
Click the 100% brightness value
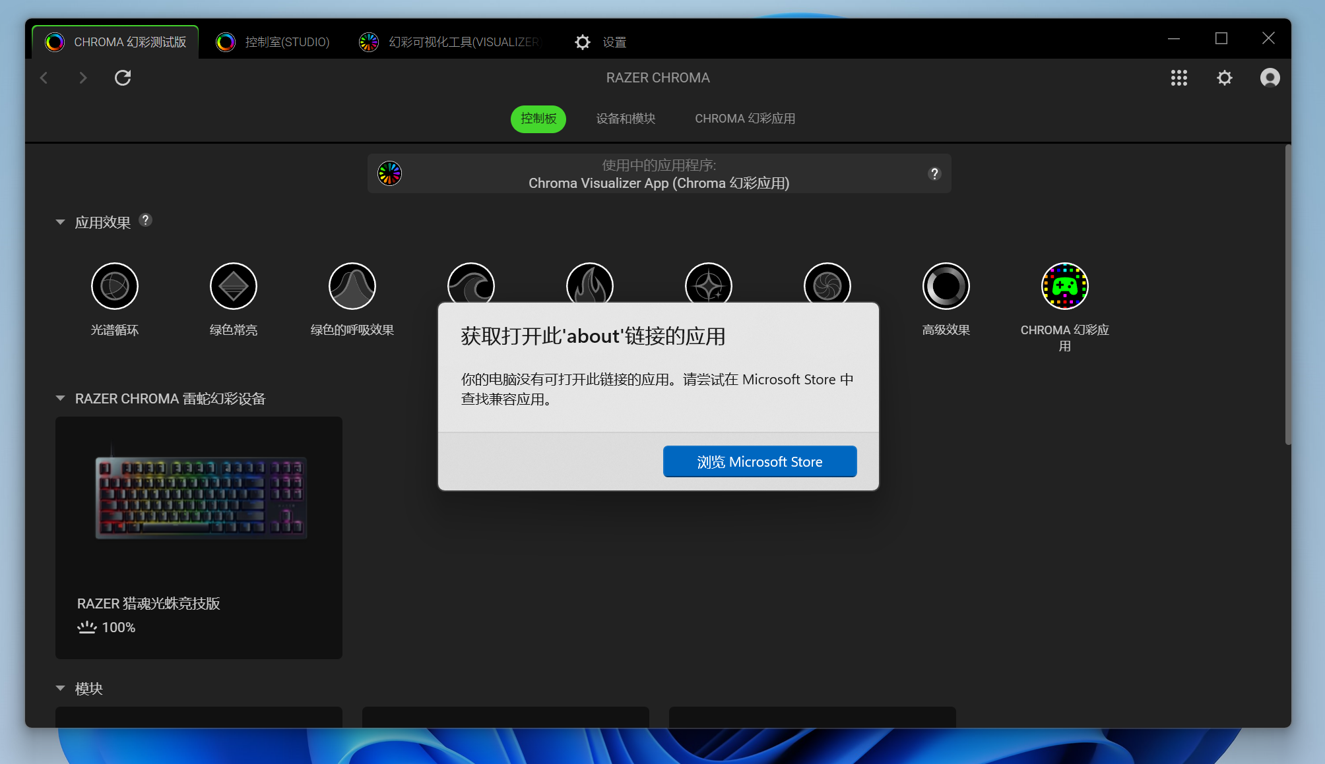(119, 628)
